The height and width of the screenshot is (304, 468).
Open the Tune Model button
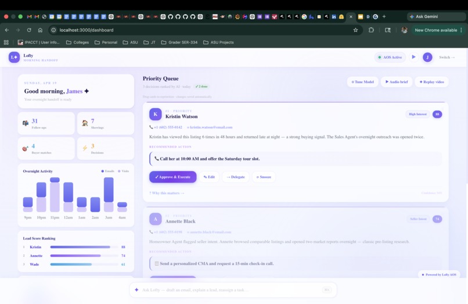point(363,81)
